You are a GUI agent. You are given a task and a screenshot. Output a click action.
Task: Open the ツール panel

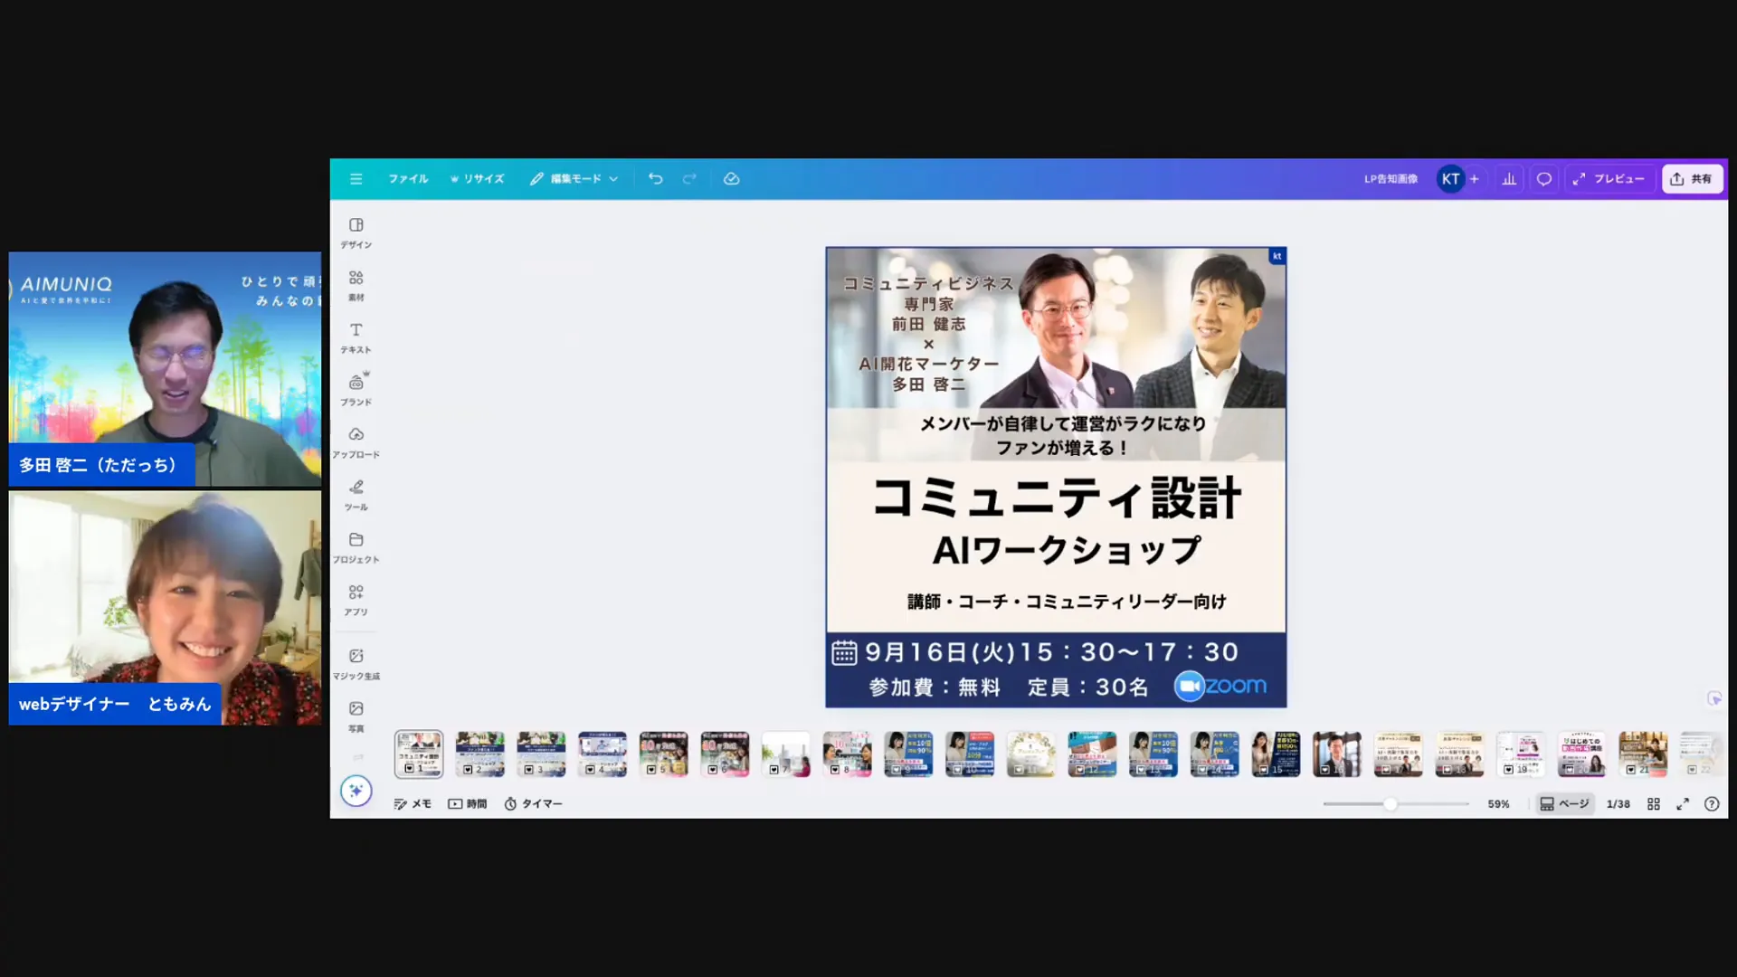[x=356, y=495]
